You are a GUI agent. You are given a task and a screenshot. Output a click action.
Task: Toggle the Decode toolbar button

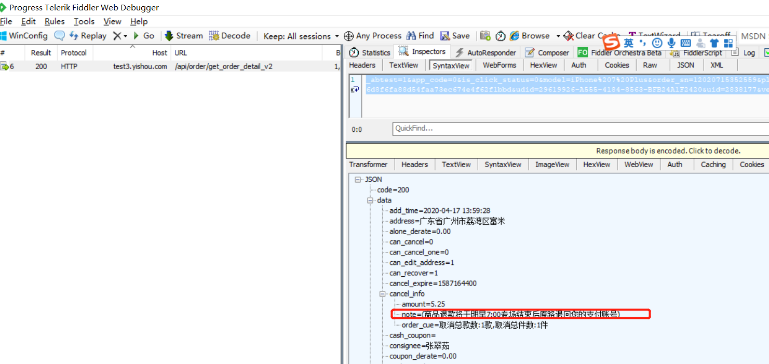pos(230,36)
